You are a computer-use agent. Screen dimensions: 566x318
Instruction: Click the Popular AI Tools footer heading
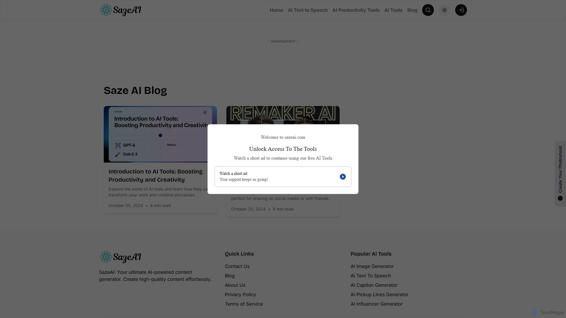[371, 254]
